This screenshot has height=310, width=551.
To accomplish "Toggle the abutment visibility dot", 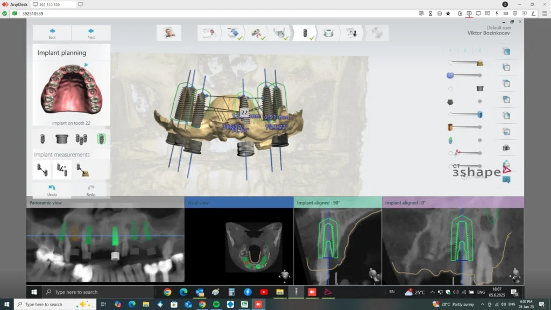I will (479, 101).
